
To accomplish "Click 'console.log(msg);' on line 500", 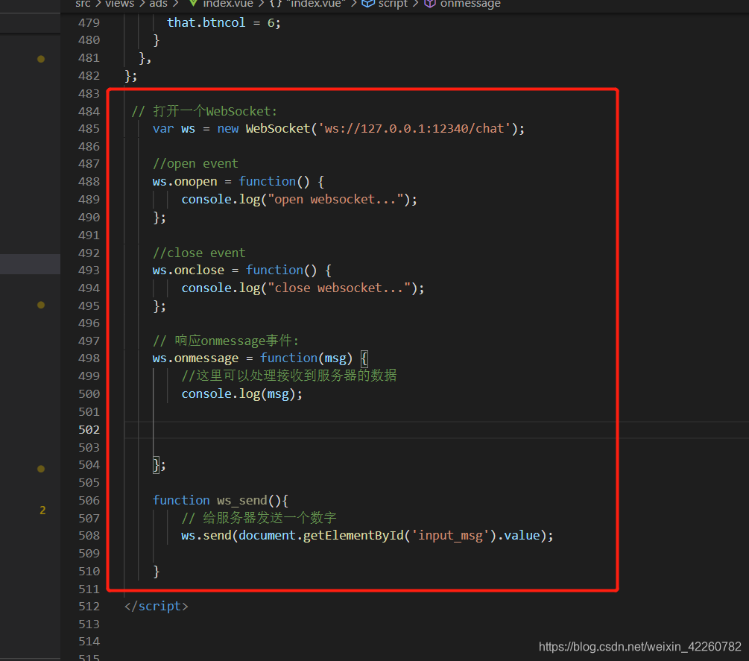I will coord(241,394).
